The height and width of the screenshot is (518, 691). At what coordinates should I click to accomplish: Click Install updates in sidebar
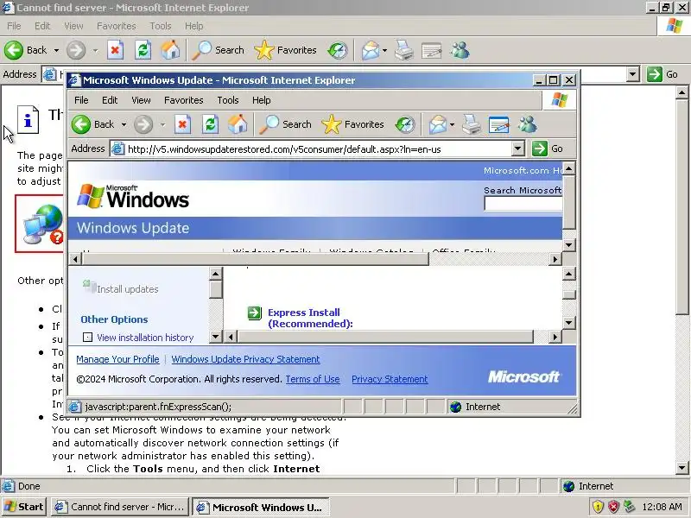click(127, 289)
